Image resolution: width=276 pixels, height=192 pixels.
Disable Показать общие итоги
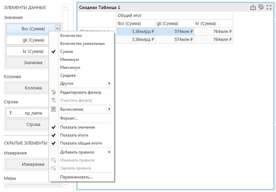click(x=81, y=143)
